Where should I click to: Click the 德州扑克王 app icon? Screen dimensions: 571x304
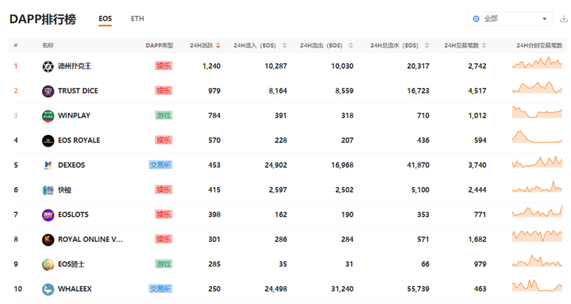tap(48, 66)
